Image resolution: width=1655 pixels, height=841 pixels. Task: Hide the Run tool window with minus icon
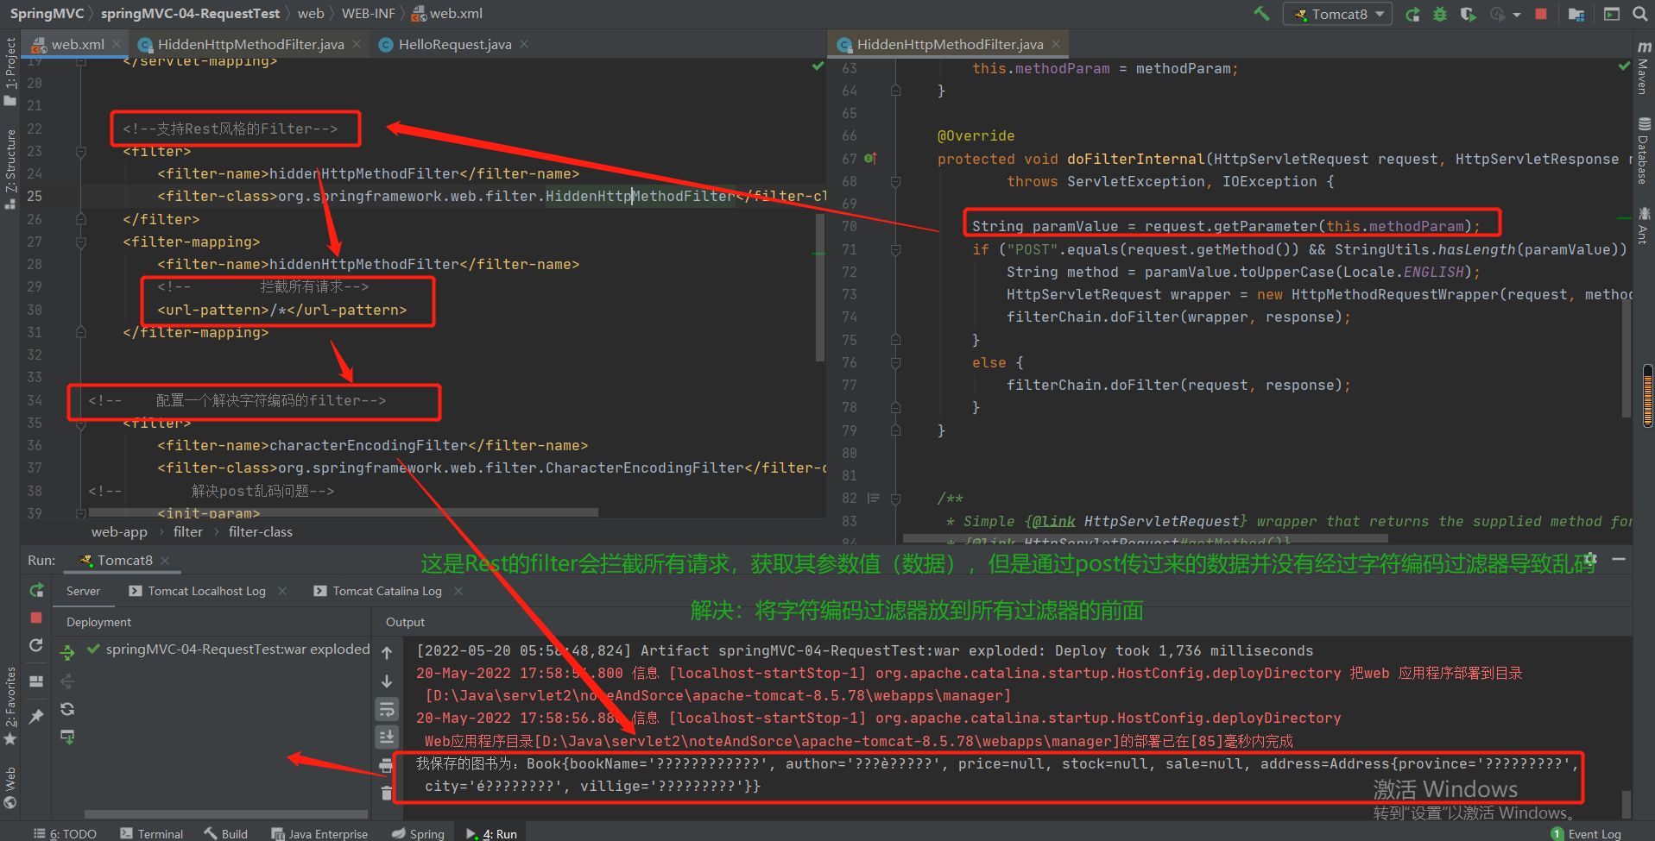click(1619, 559)
